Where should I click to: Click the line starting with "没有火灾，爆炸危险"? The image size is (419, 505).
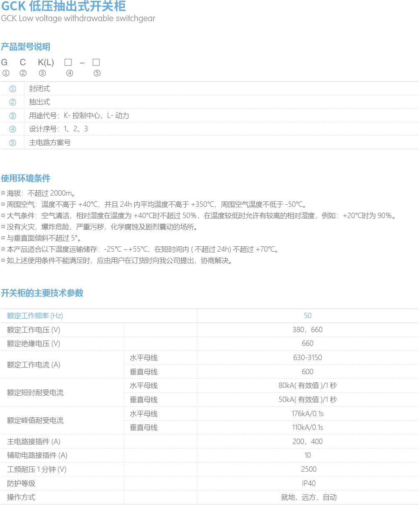99,227
